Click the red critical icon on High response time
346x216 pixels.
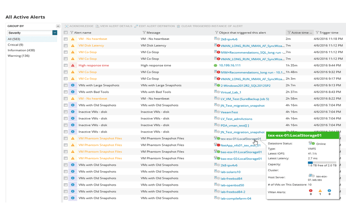click(x=73, y=65)
